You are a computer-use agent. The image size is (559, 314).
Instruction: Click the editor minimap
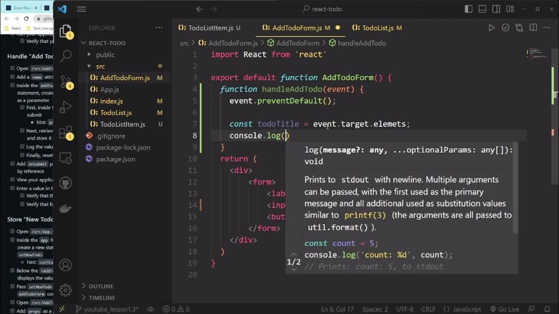(537, 54)
